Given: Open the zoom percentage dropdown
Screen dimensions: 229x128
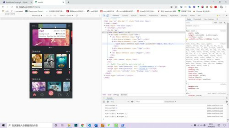Looking at the screenshot, I should coord(63,16).
